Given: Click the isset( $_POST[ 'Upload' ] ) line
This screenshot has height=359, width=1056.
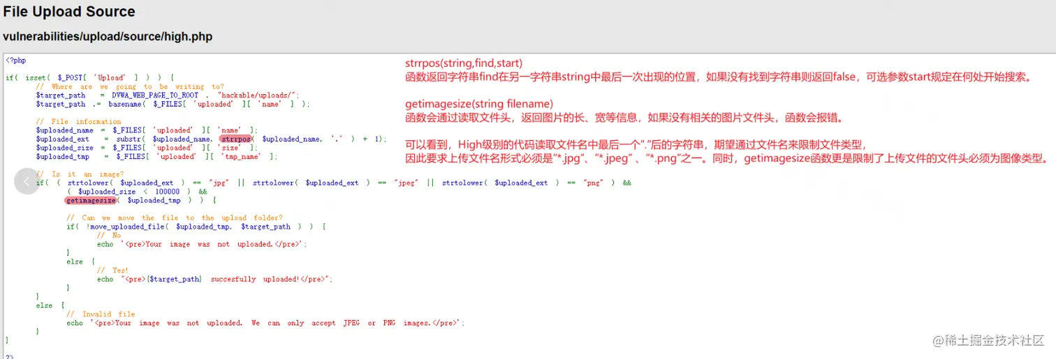Looking at the screenshot, I should point(90,78).
